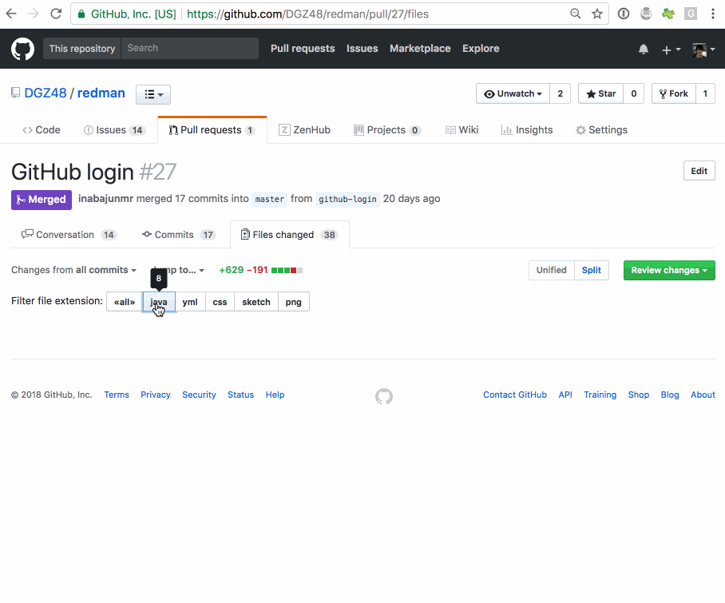Open the API footer link
The width and height of the screenshot is (725, 603).
point(565,395)
